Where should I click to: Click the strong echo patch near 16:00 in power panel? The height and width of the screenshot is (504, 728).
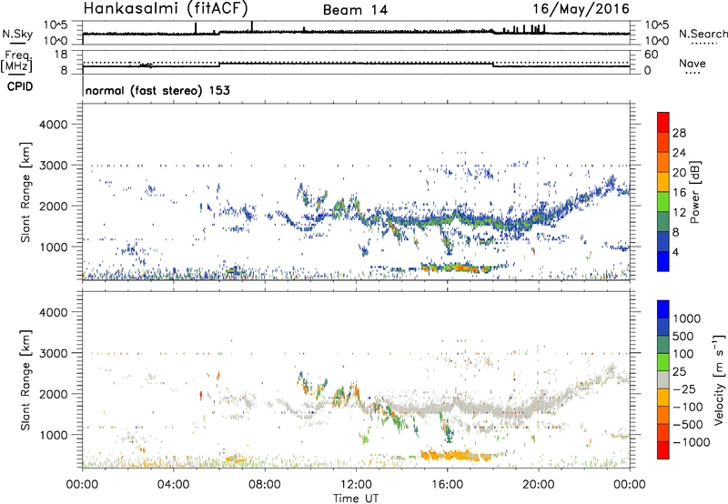pyautogui.click(x=456, y=267)
